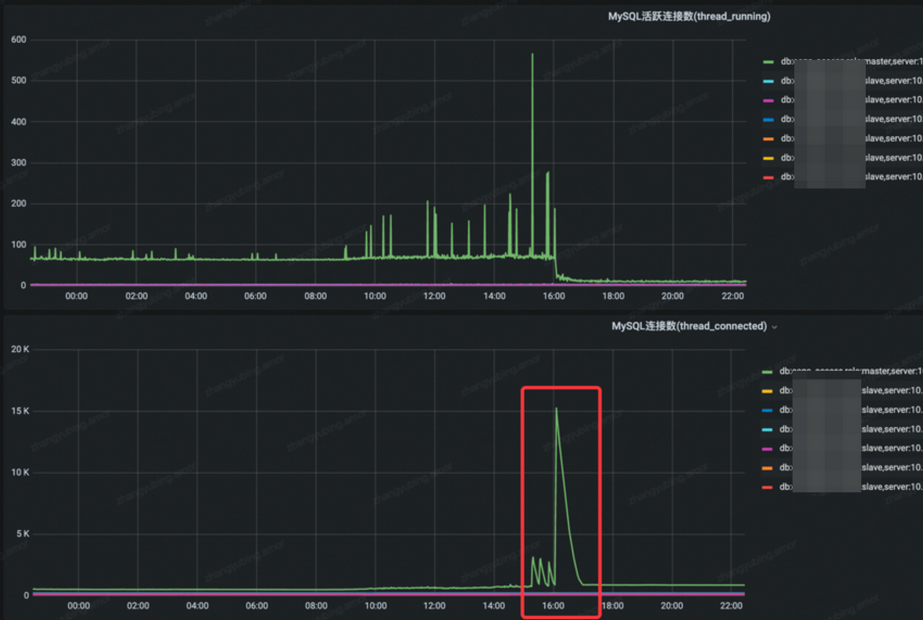Click the 00:00 time label in thread_connected panel
Screen dimensions: 923x620
(78, 606)
